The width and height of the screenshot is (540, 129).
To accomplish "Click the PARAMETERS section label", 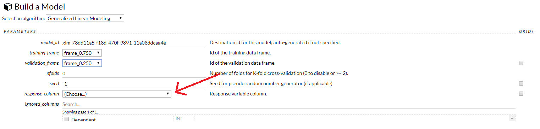I will 20,31.
